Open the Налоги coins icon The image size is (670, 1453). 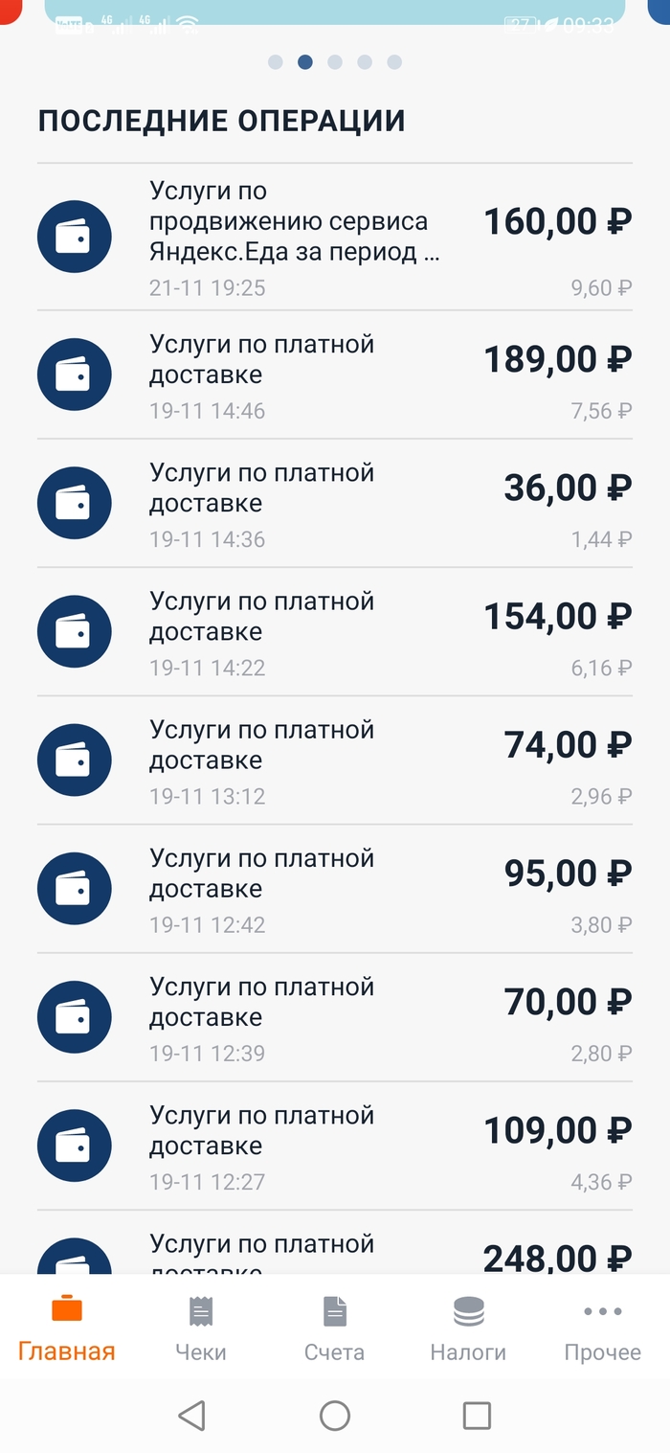[x=468, y=1311]
